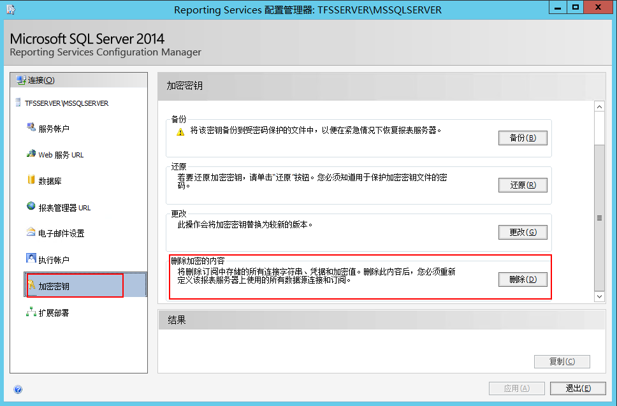Click the Web 服务 URL icon

(x=31, y=154)
